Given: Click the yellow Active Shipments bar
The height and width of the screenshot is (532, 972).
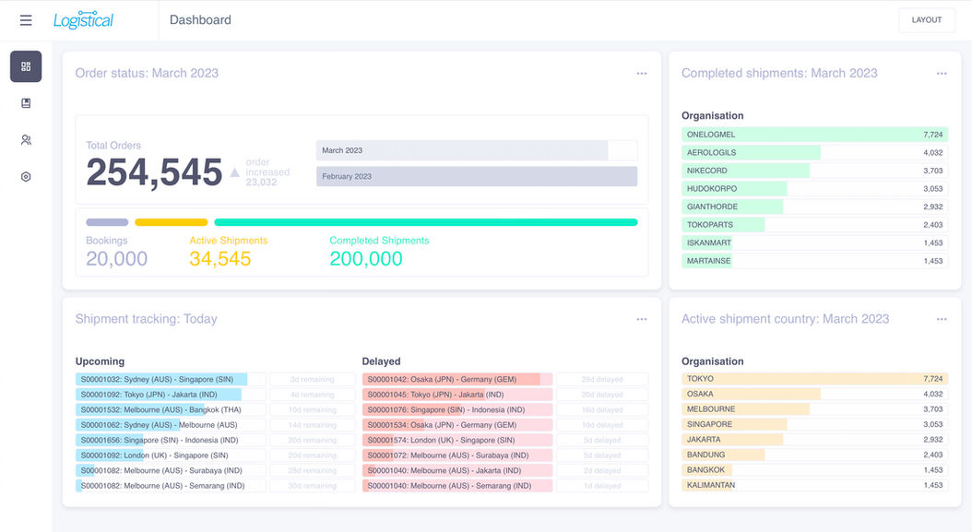Looking at the screenshot, I should (x=172, y=222).
